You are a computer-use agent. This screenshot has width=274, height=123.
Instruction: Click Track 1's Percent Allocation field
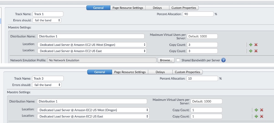pyautogui.click(x=198, y=14)
